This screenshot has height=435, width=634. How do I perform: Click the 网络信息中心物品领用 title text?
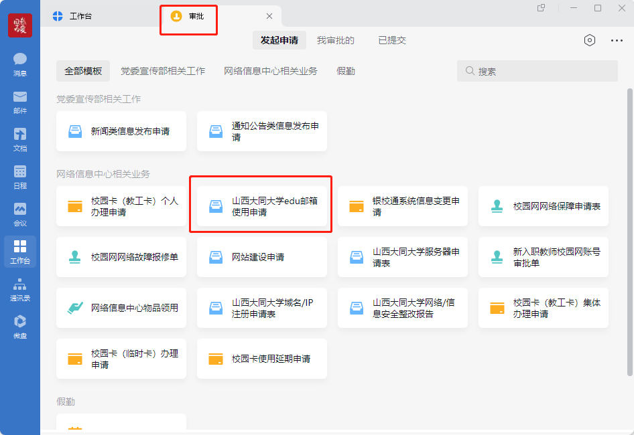(x=135, y=308)
